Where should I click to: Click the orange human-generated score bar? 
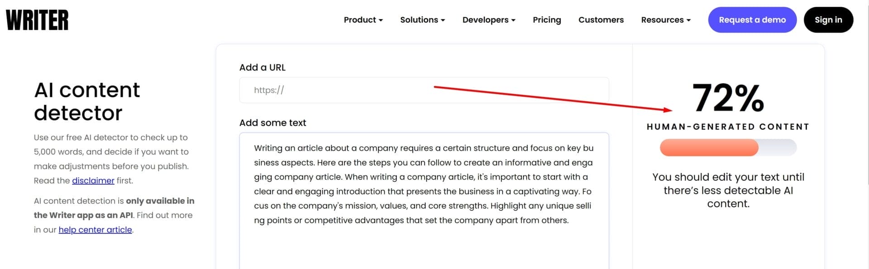coord(709,148)
